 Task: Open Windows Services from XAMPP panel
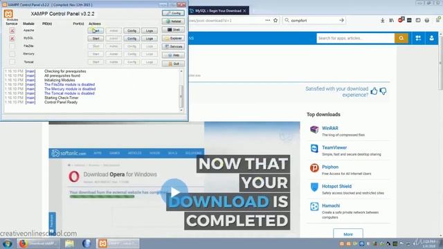click(173, 46)
